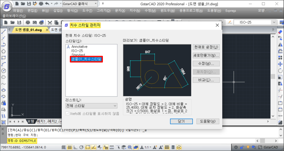Open the 전체 스타일 list filter dropdown
Viewport: 284px width, 151px height.
coord(91,106)
